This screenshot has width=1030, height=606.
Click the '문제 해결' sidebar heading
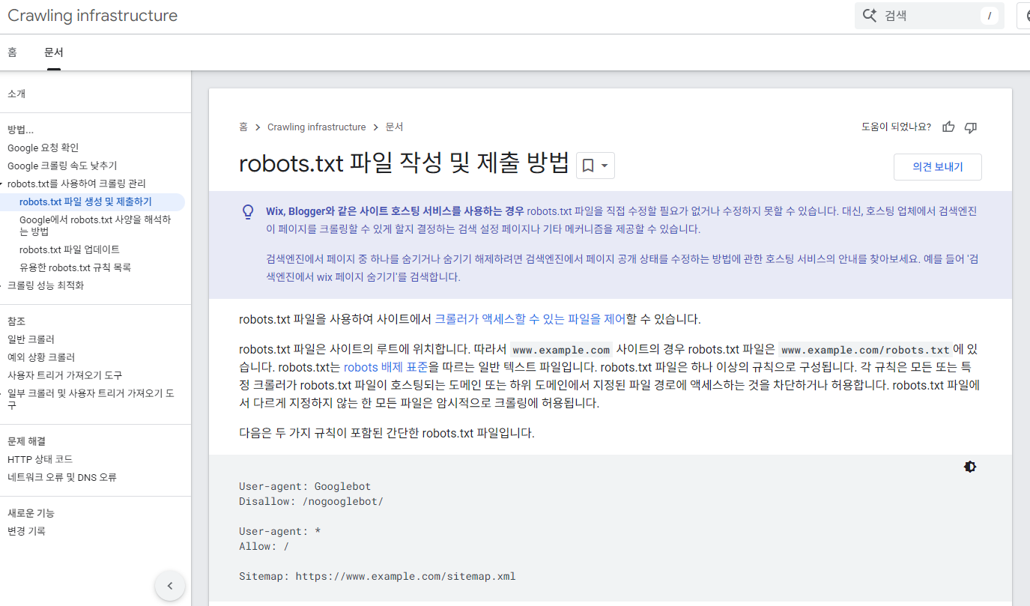[26, 441]
